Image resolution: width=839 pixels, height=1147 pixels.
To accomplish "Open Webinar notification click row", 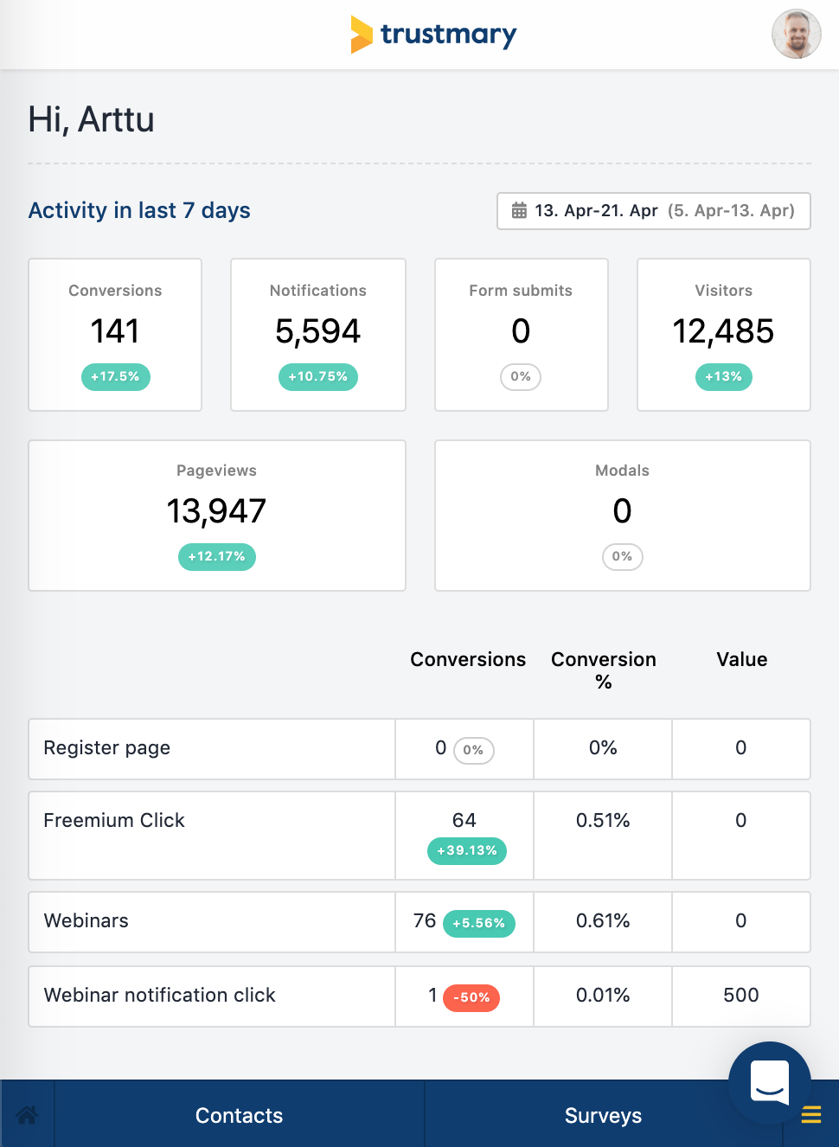I will 211,996.
